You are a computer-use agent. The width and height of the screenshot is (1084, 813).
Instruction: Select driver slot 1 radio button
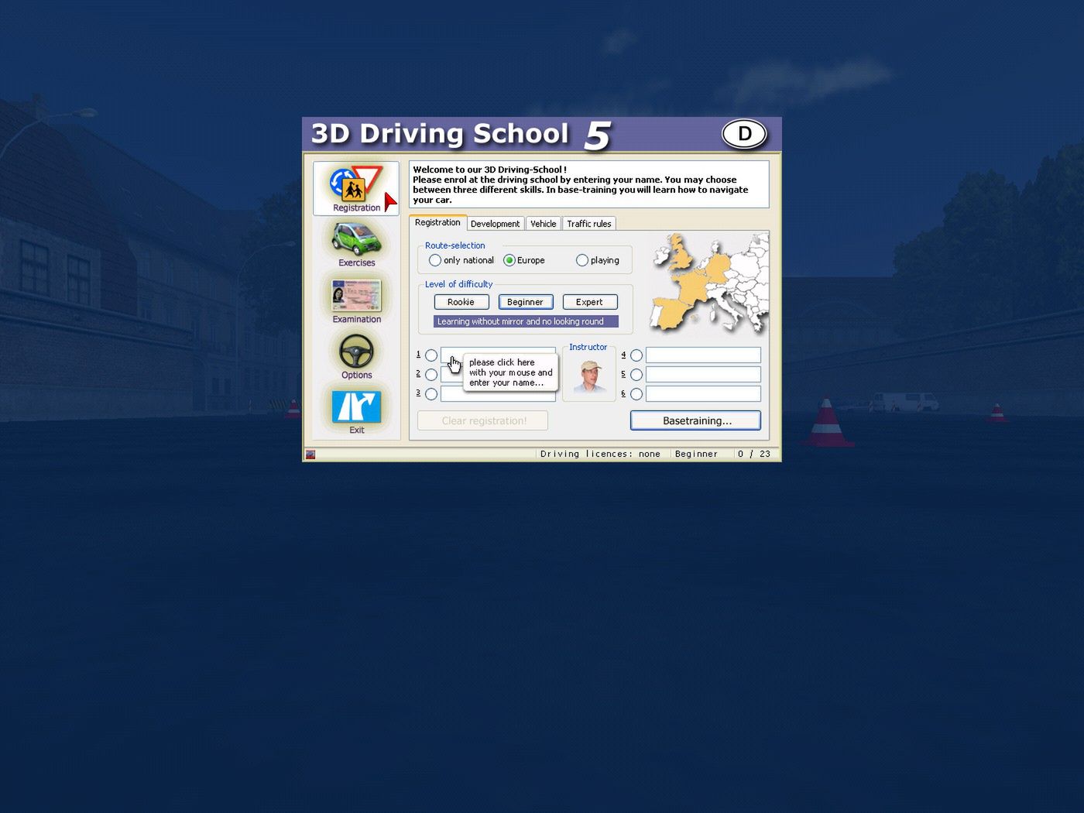coord(431,355)
